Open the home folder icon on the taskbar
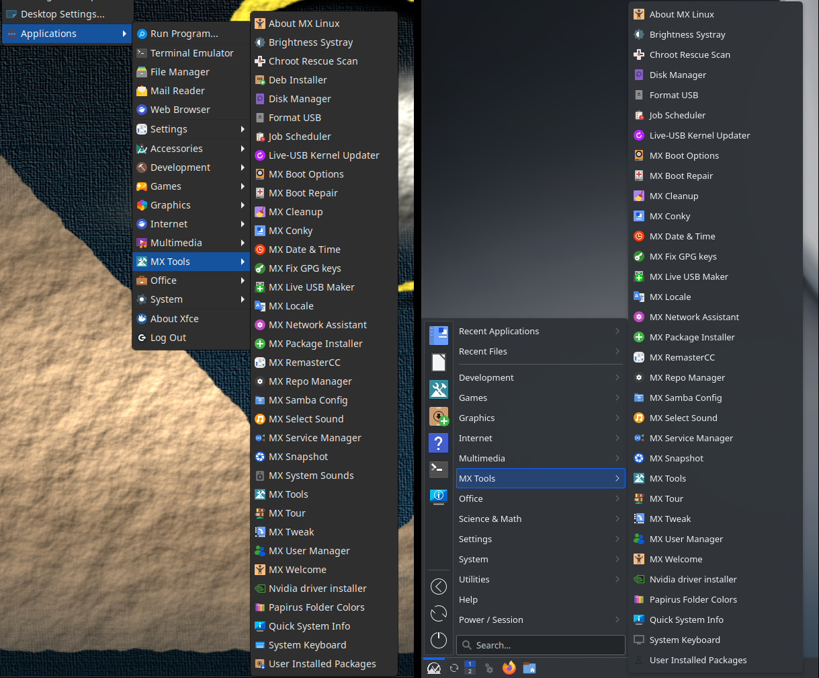819x678 pixels. pyautogui.click(x=529, y=668)
